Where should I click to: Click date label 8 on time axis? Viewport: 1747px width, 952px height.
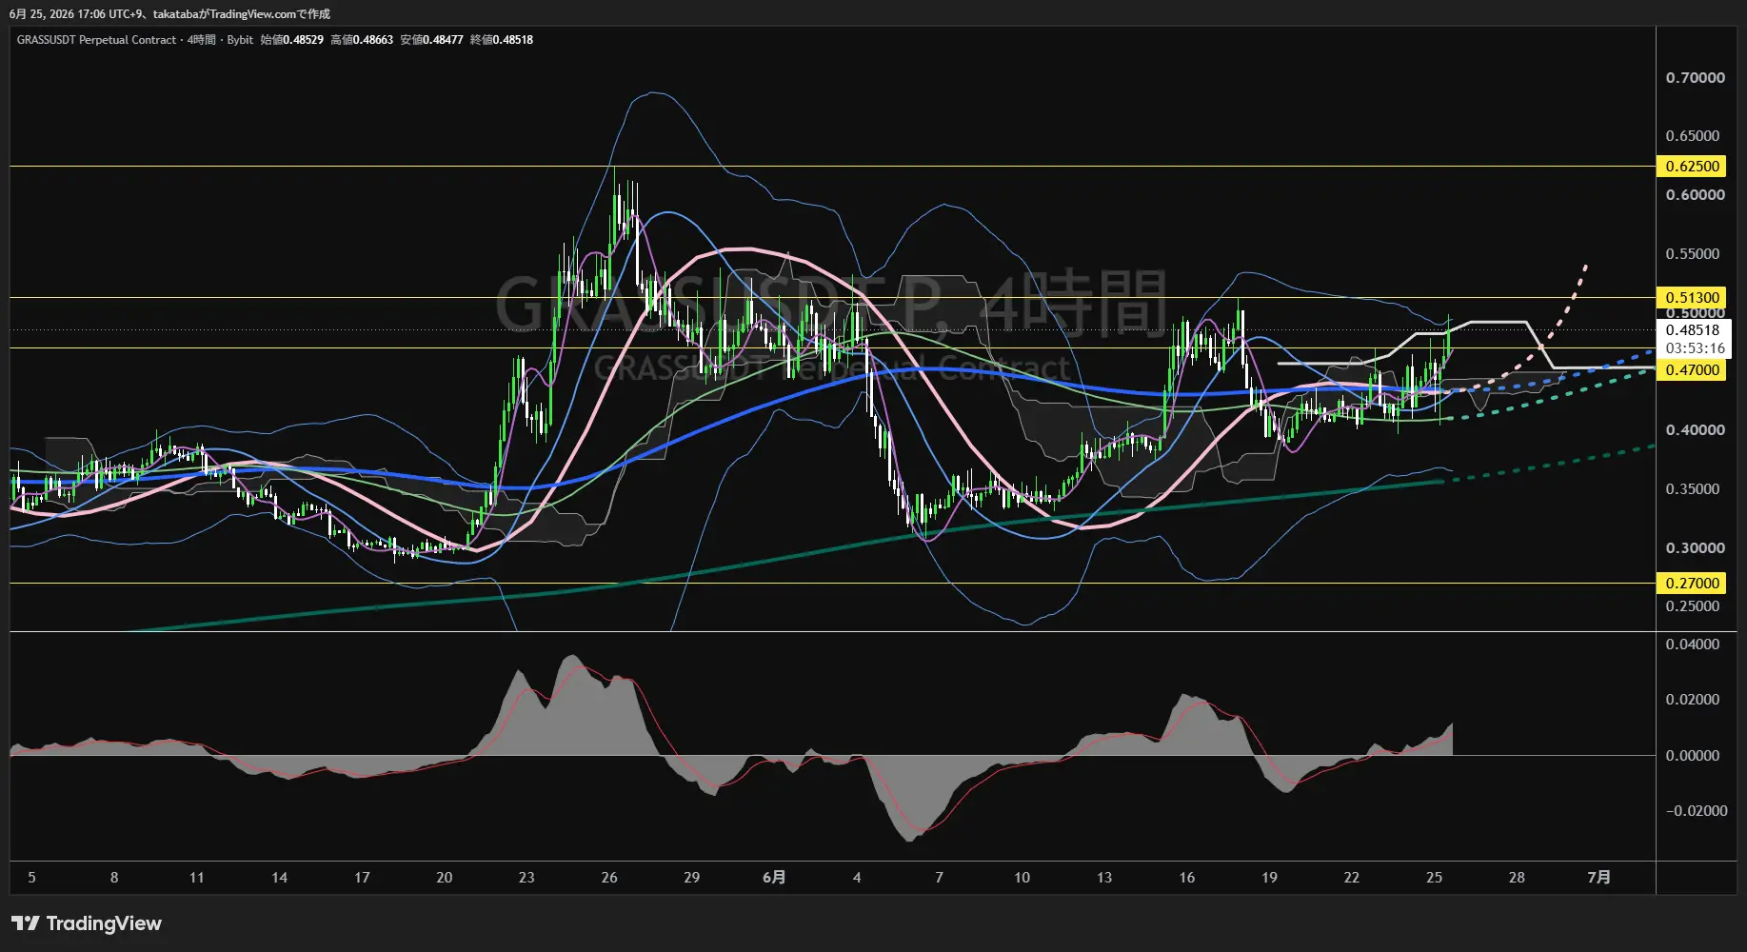114,878
